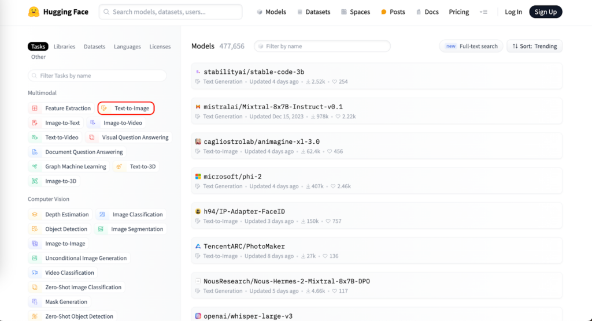Expand the more options navigation menu

click(484, 12)
